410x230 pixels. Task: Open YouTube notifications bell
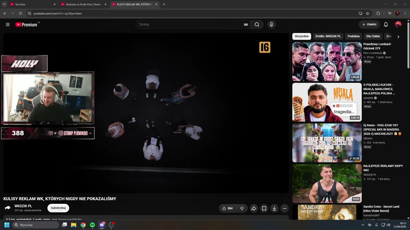(386, 25)
